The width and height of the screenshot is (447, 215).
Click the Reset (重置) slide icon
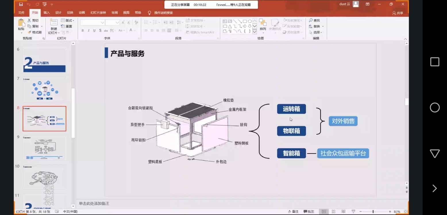pyautogui.click(x=63, y=26)
